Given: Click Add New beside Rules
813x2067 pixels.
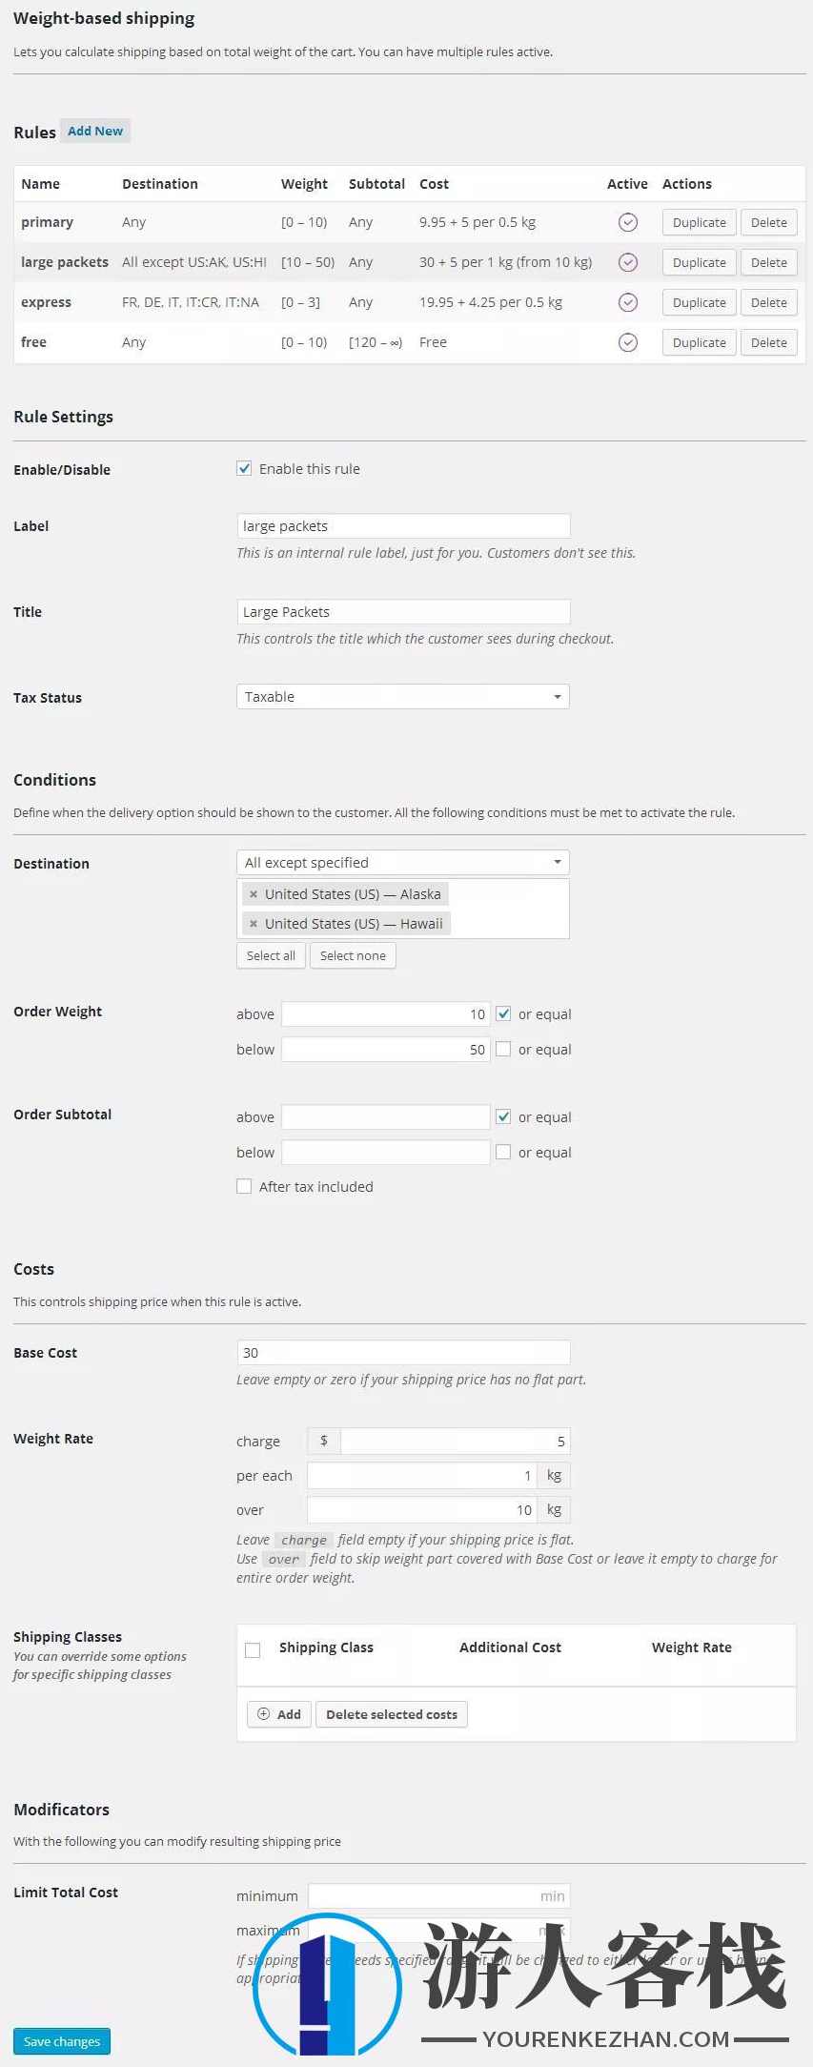Looking at the screenshot, I should (x=94, y=130).
